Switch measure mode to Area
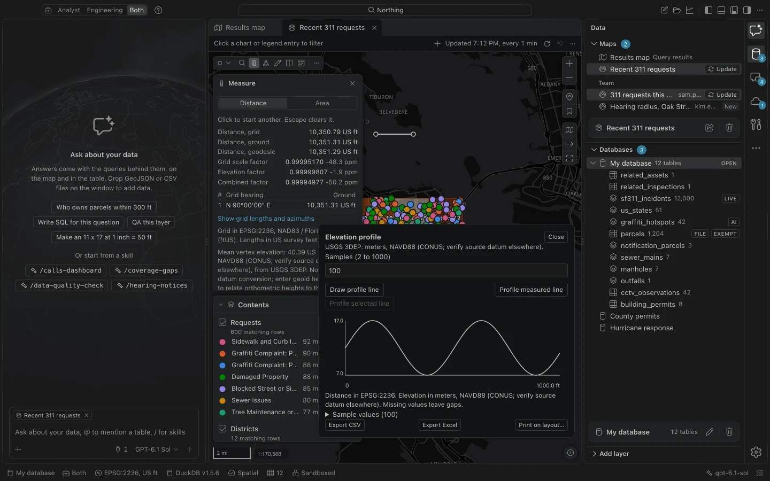The image size is (770, 481). coord(322,103)
